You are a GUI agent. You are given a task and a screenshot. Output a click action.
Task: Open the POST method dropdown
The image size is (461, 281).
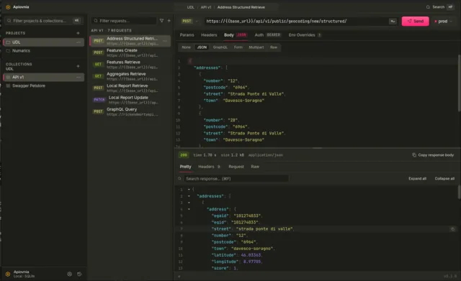[189, 21]
